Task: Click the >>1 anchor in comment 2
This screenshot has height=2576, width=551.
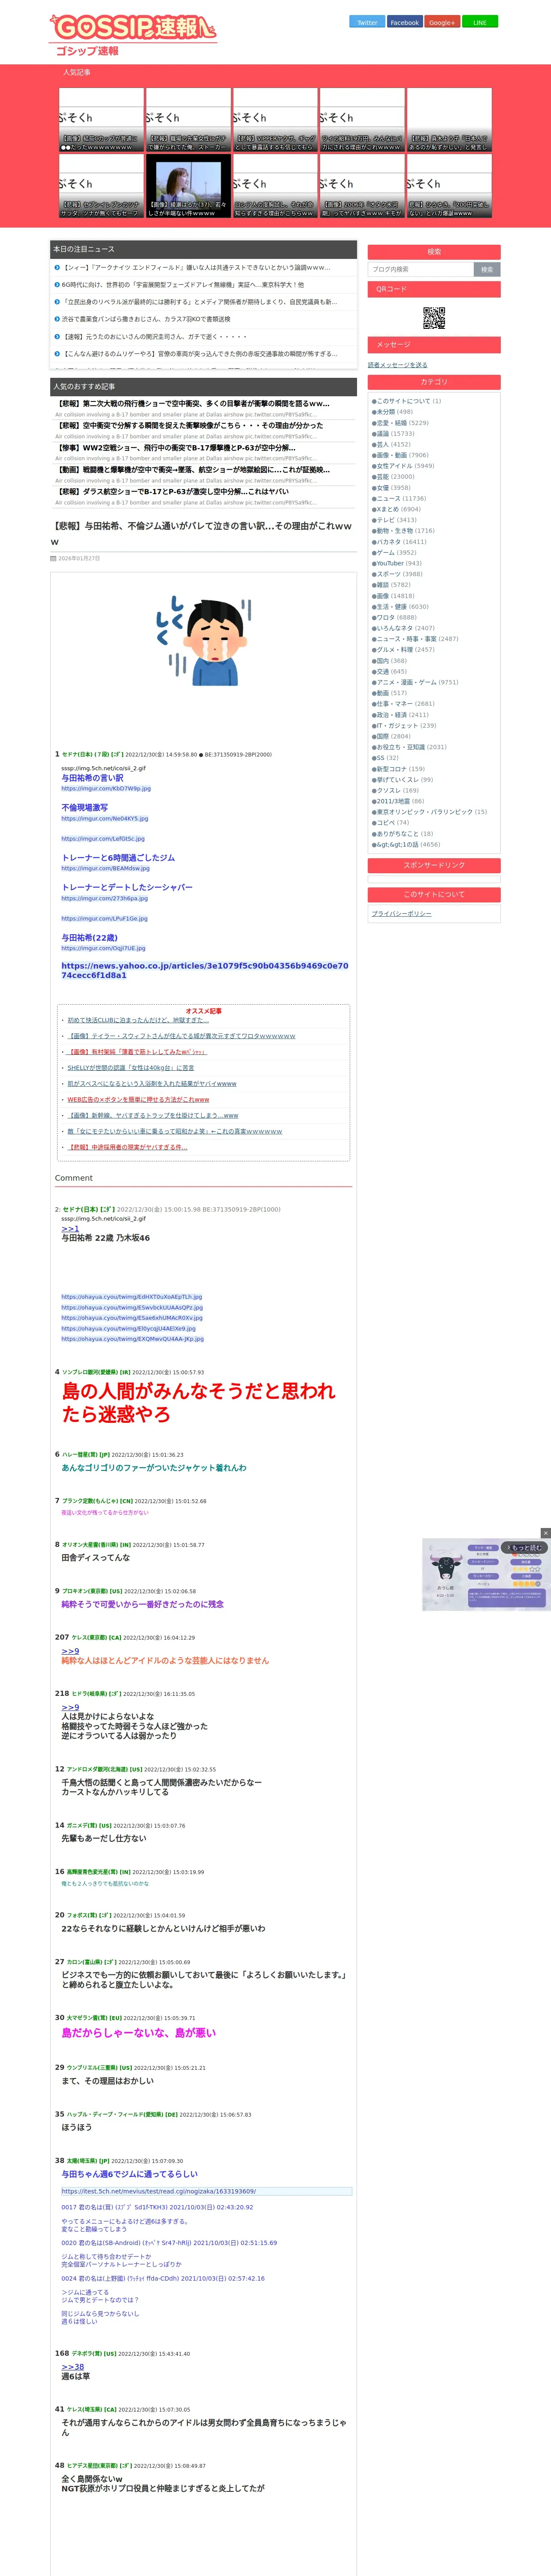Action: tap(70, 1229)
